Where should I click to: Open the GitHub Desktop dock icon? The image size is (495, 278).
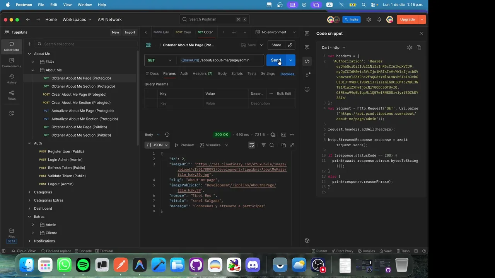pos(196,265)
